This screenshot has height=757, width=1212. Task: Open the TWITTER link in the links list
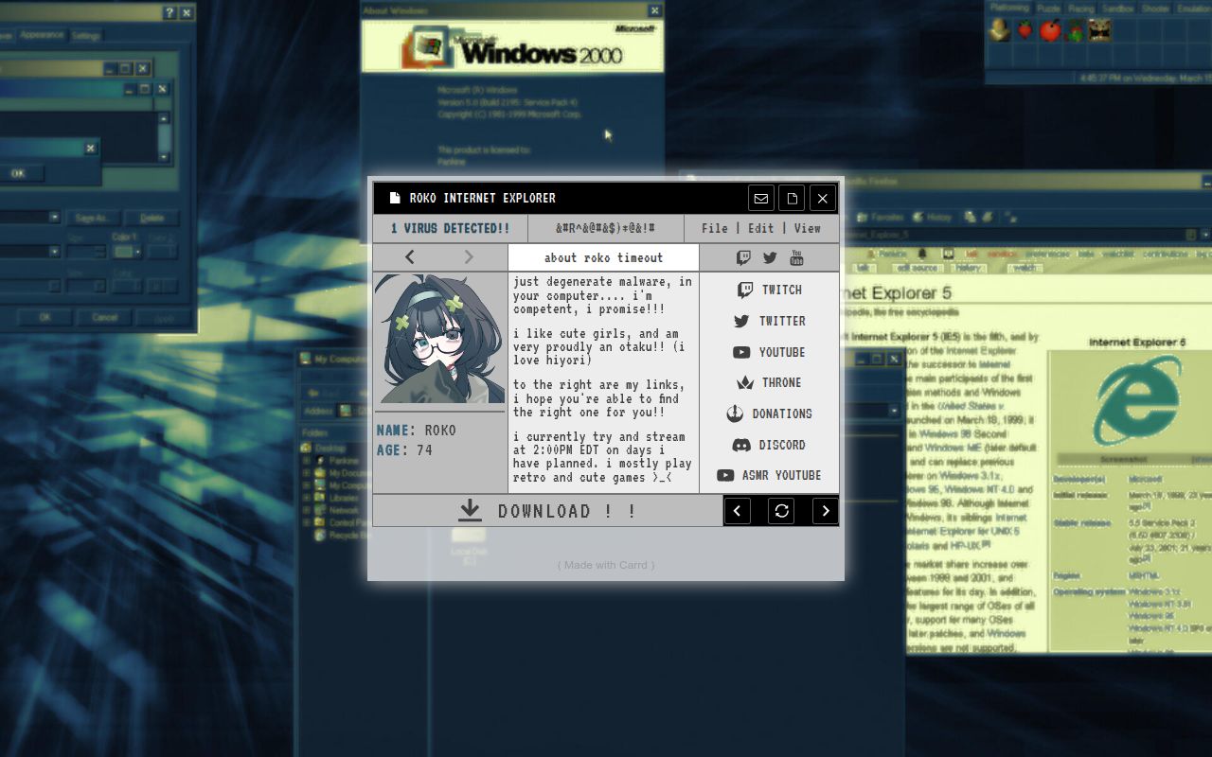pos(770,321)
